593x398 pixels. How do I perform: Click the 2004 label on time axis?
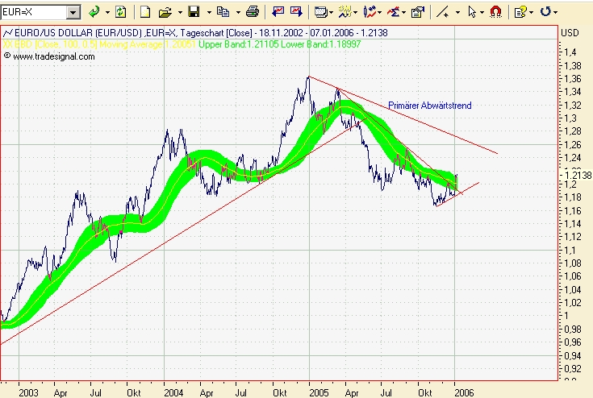click(x=173, y=392)
